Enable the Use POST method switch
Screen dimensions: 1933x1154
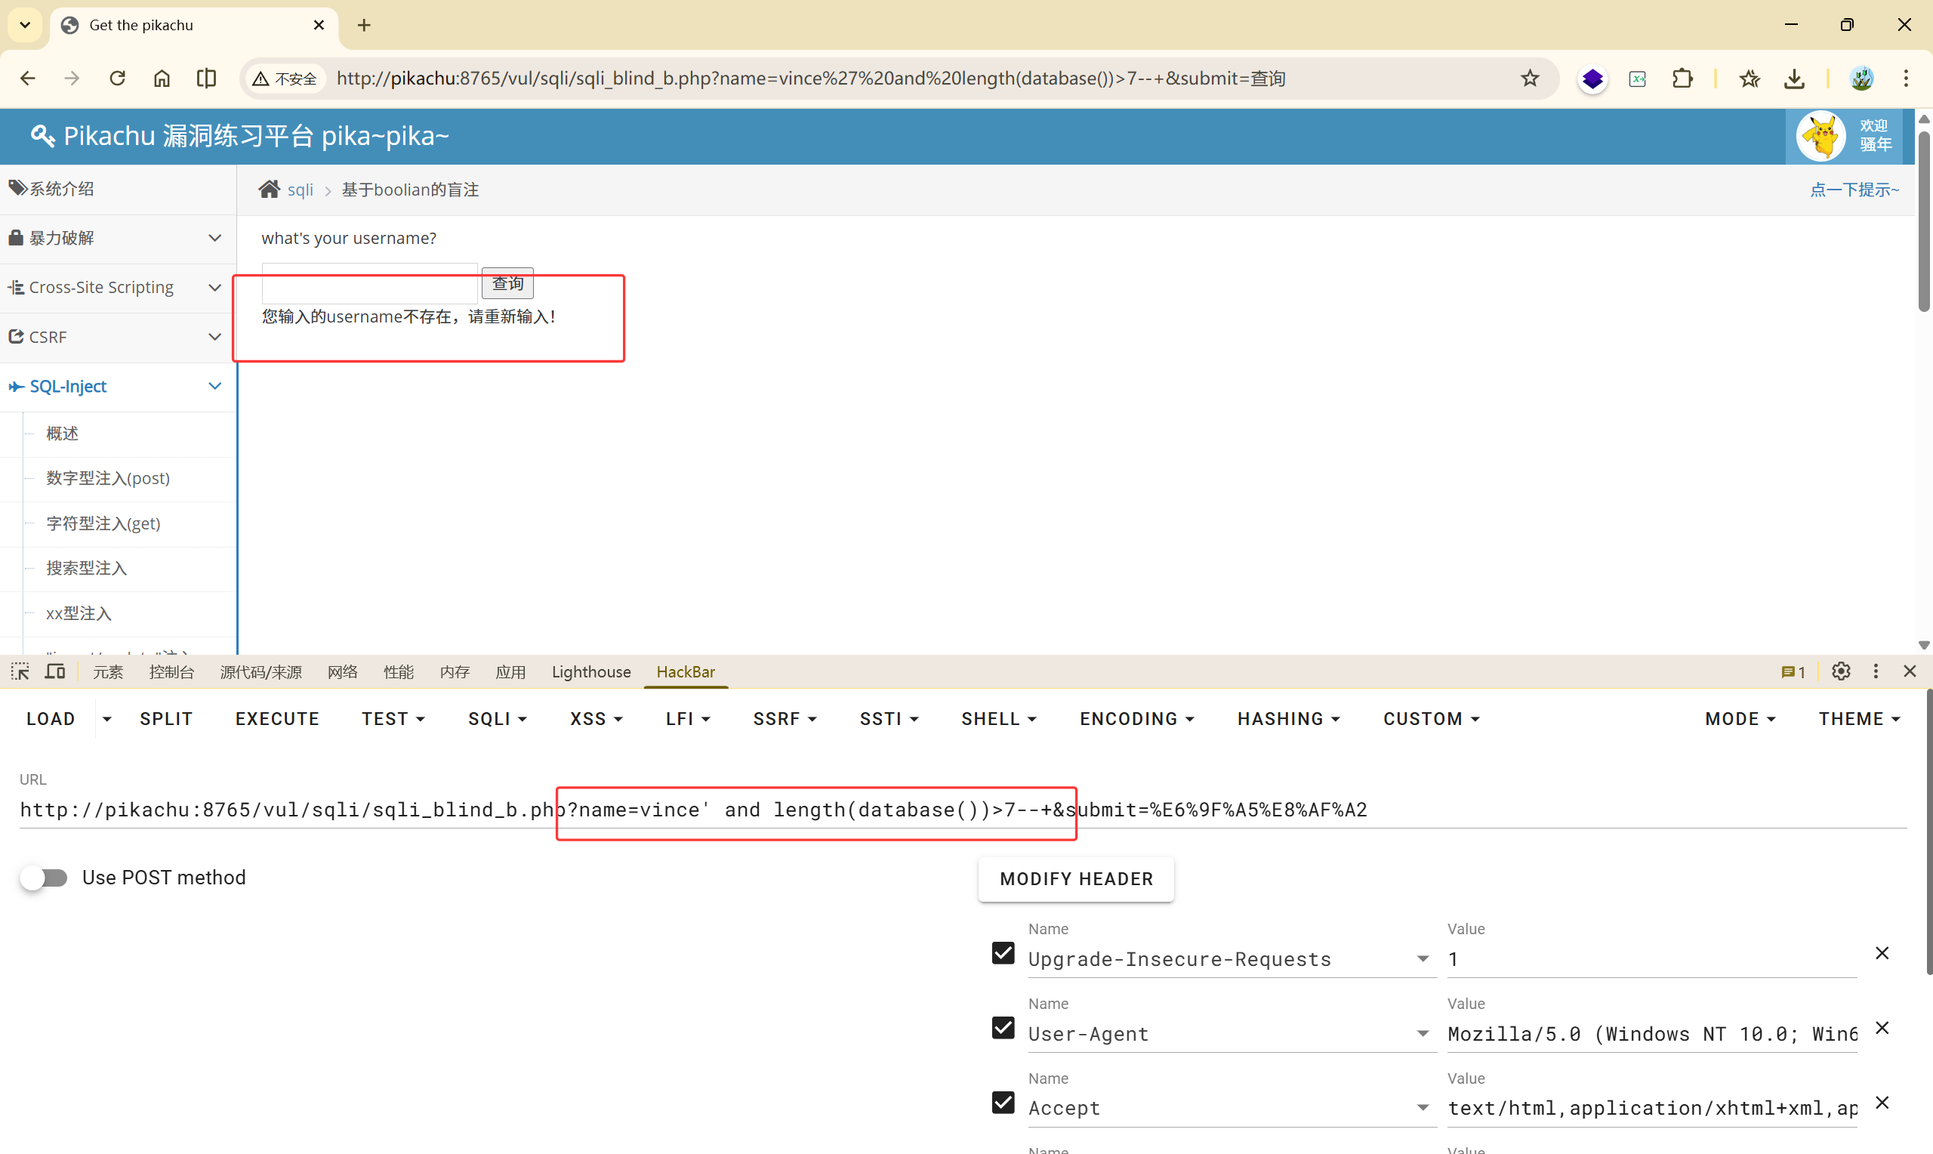pyautogui.click(x=45, y=878)
